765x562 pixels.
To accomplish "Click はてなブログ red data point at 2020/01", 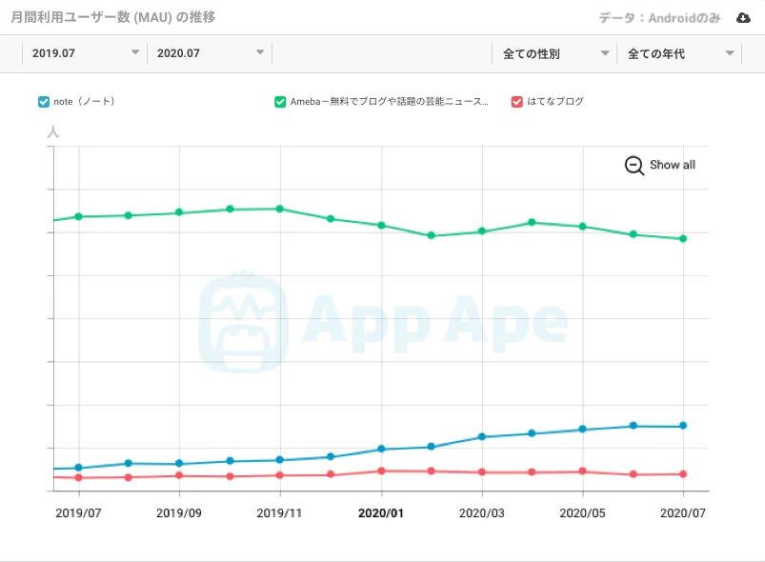I will click(x=381, y=472).
